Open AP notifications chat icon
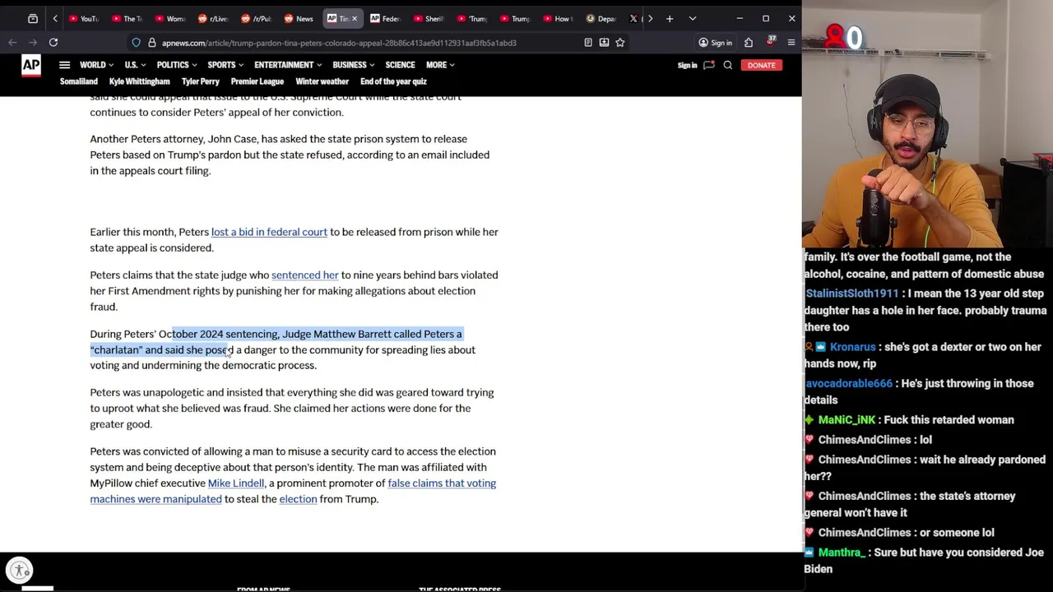This screenshot has width=1053, height=592. pos(708,65)
